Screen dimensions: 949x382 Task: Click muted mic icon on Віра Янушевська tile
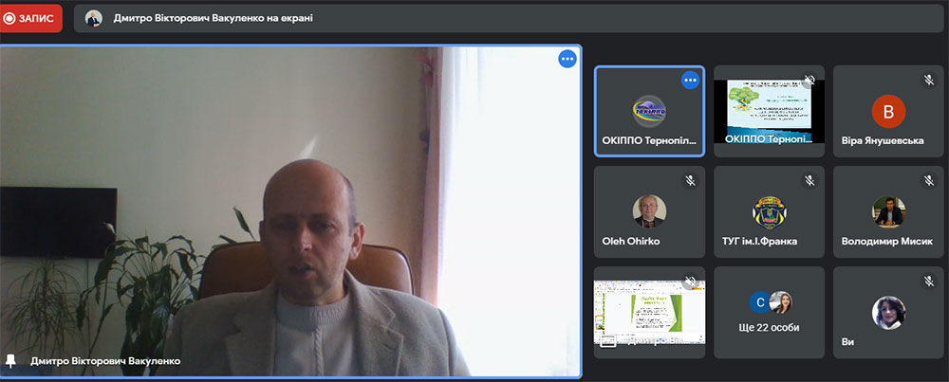pos(929,81)
